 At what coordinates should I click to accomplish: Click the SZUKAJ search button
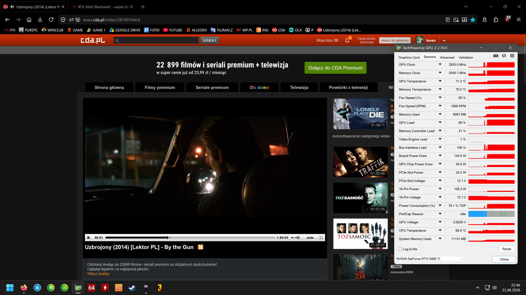pyautogui.click(x=209, y=40)
